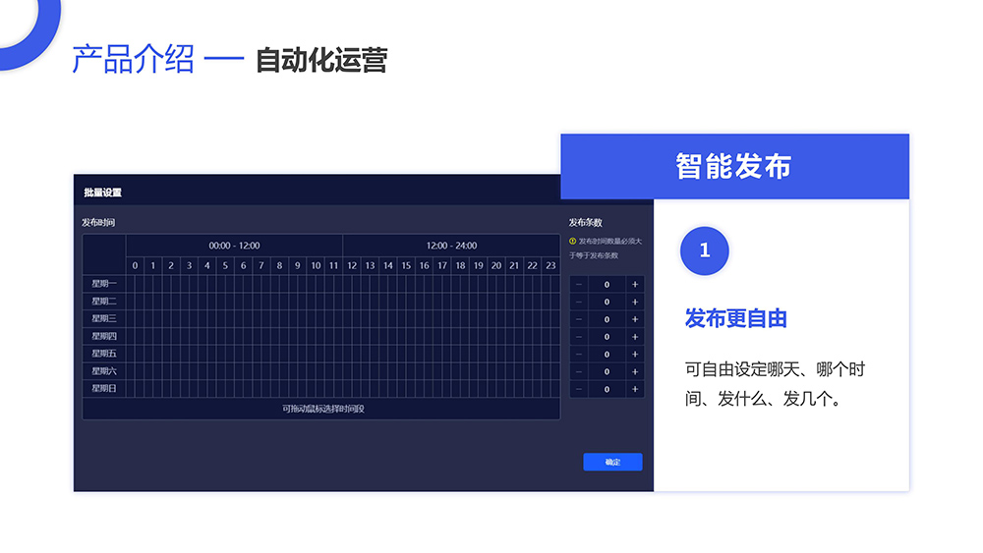Select the 星期日 row label
The width and height of the screenshot is (983, 553).
tap(104, 389)
